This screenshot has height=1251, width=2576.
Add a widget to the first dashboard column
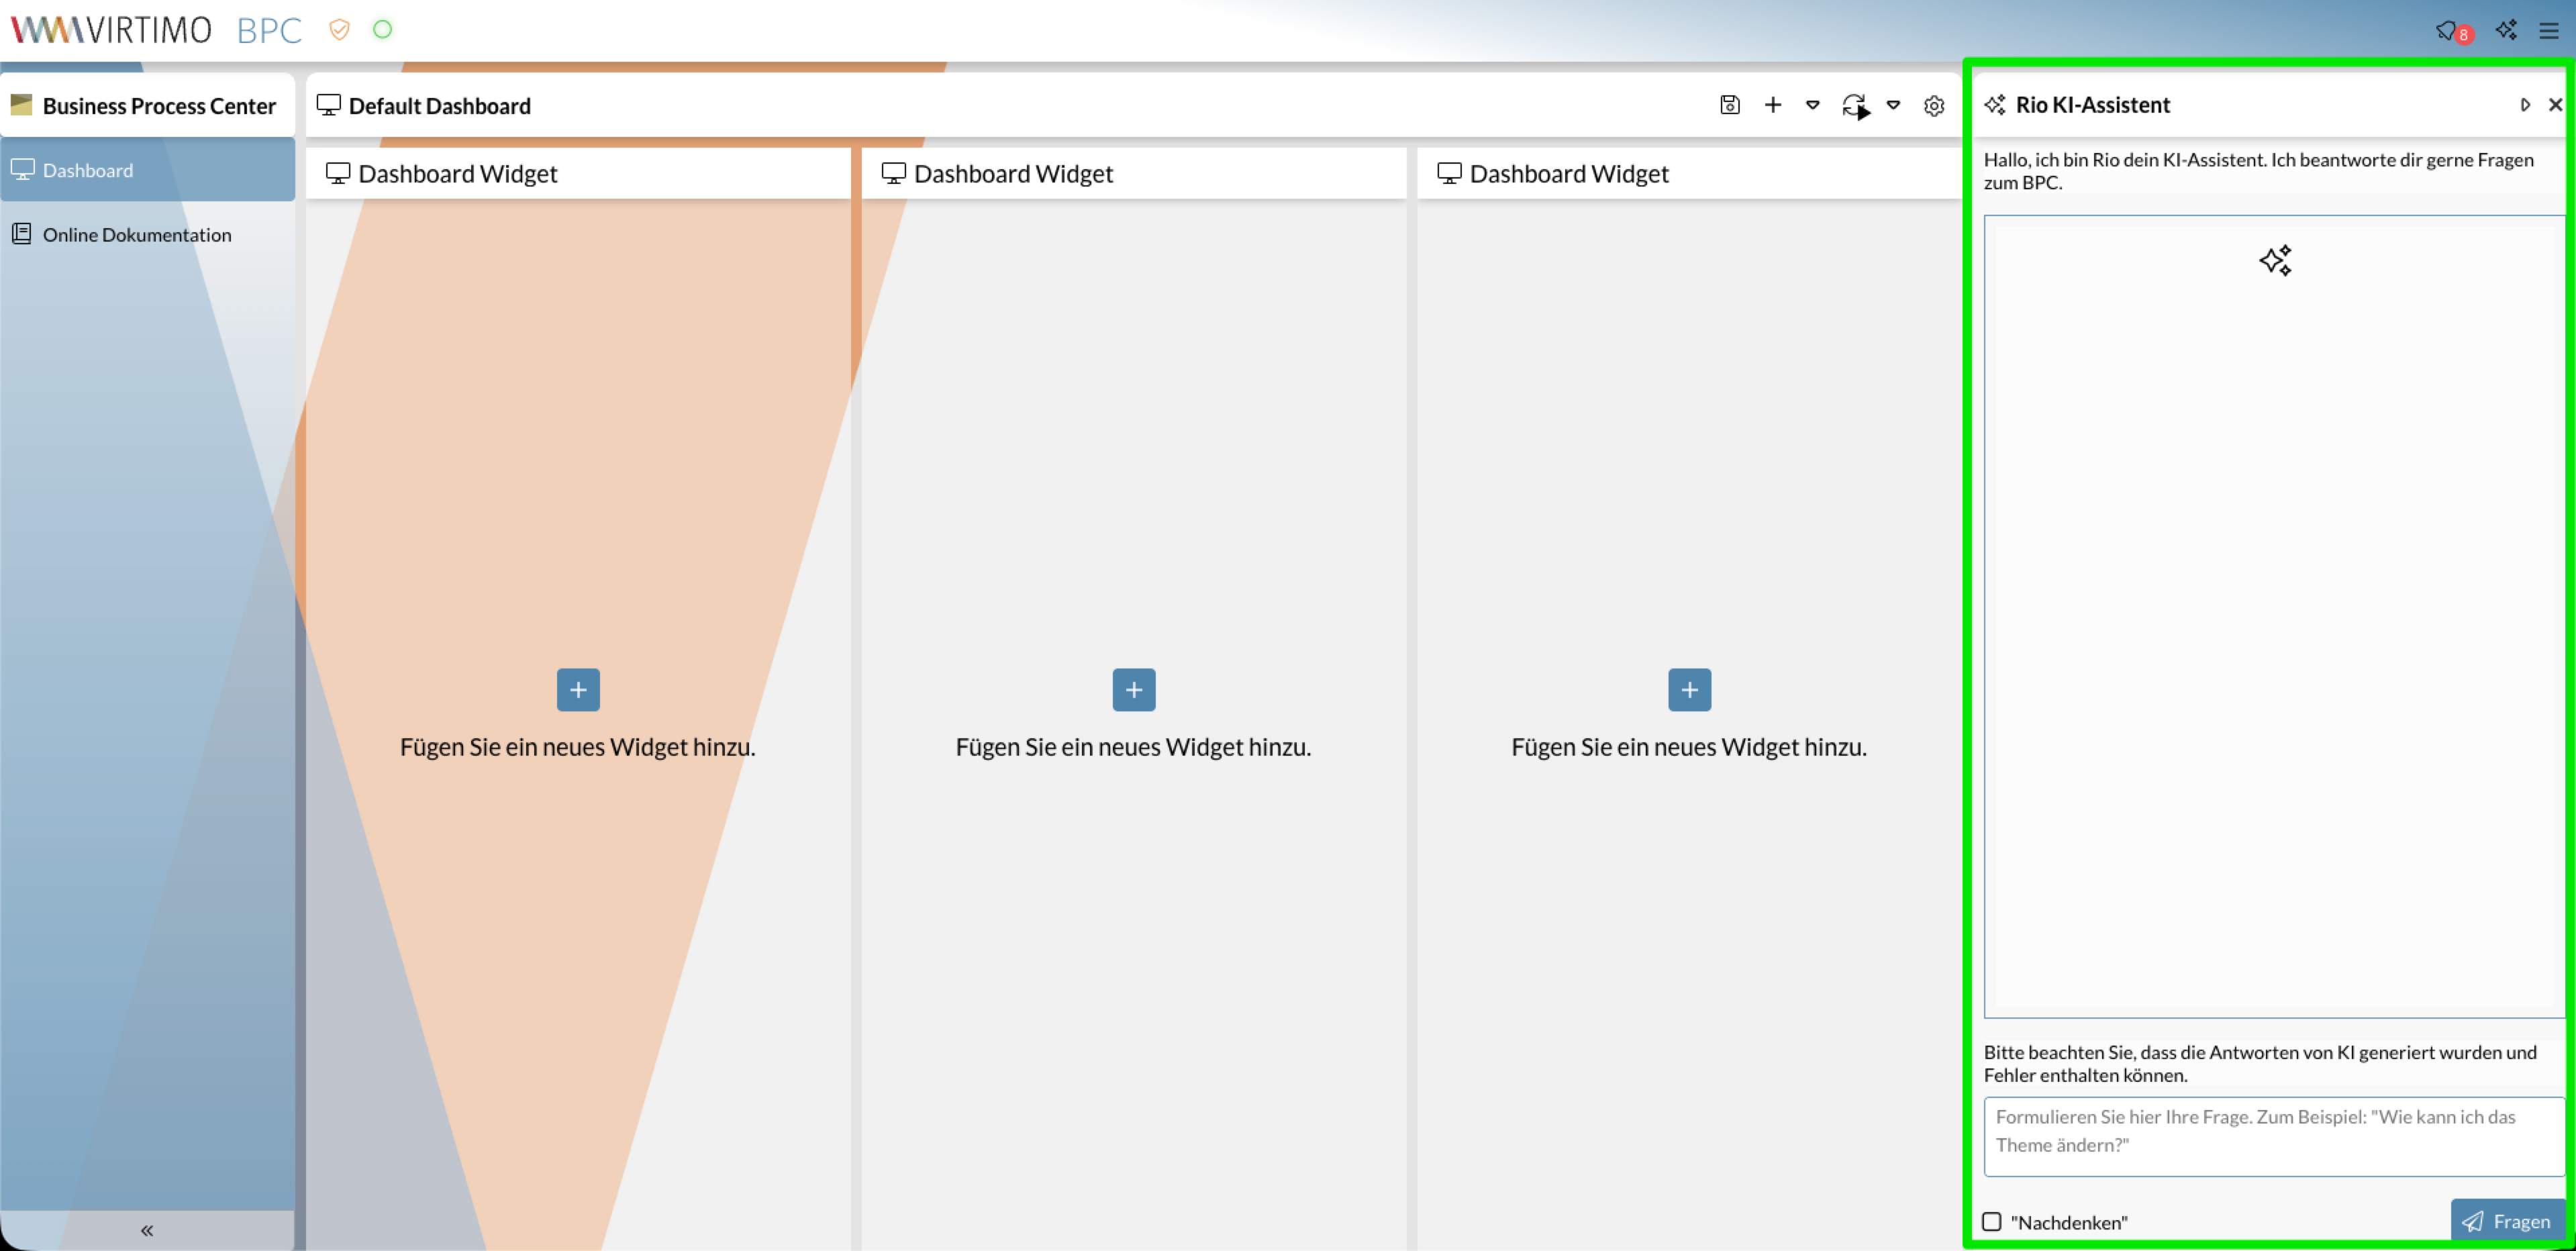coord(578,690)
